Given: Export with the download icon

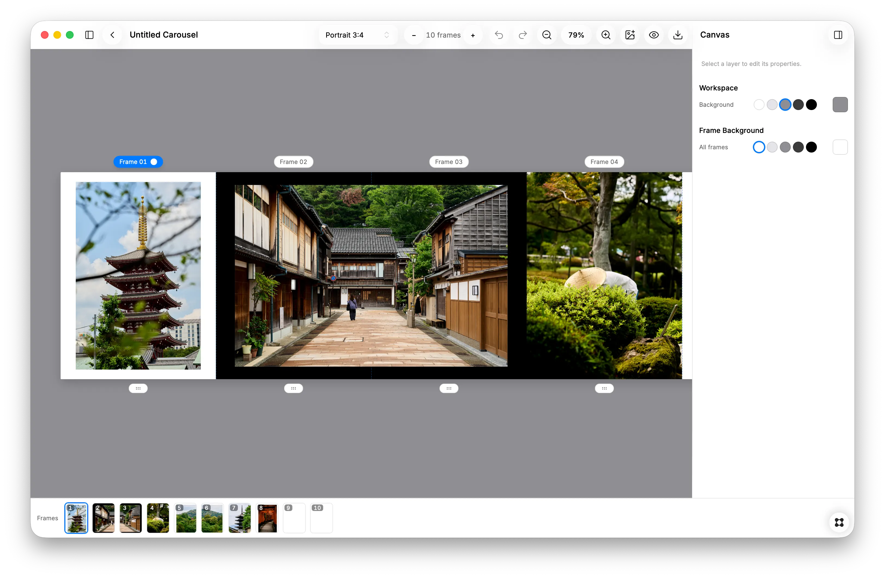Looking at the screenshot, I should tap(678, 35).
